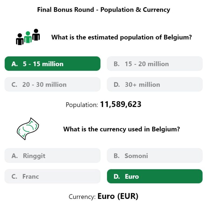Choose option C. 20 - 30 million

[53, 84]
